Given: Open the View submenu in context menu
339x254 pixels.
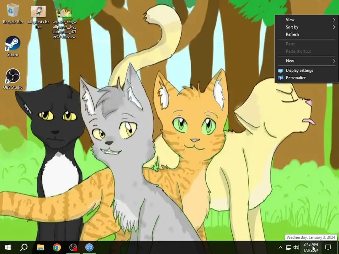Looking at the screenshot, I should pyautogui.click(x=307, y=20).
